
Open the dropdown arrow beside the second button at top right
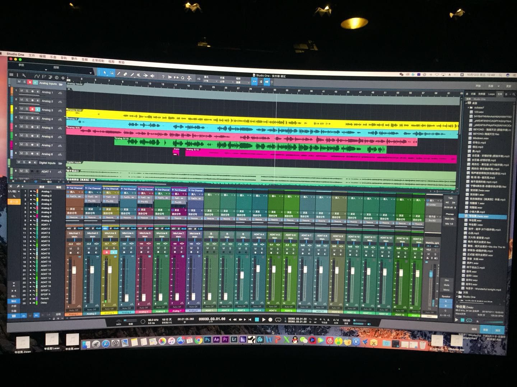click(499, 86)
